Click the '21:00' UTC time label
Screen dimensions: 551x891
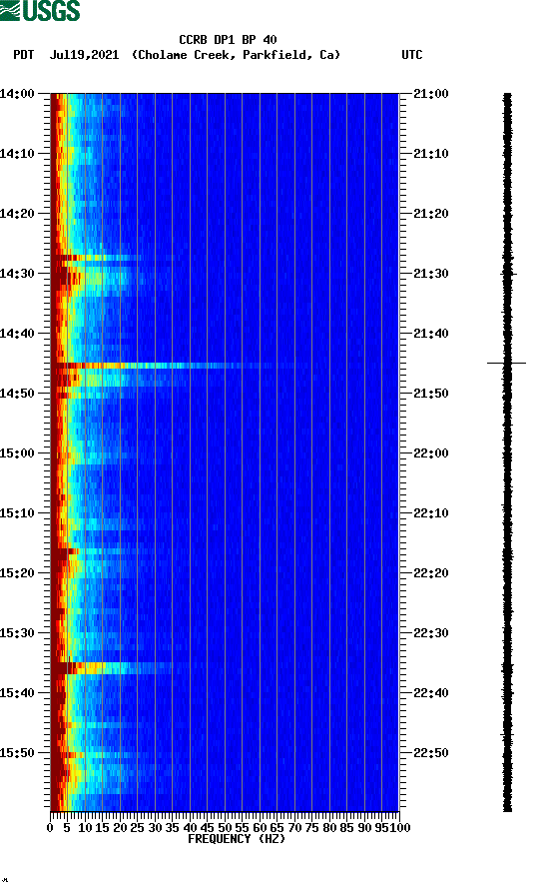click(430, 94)
